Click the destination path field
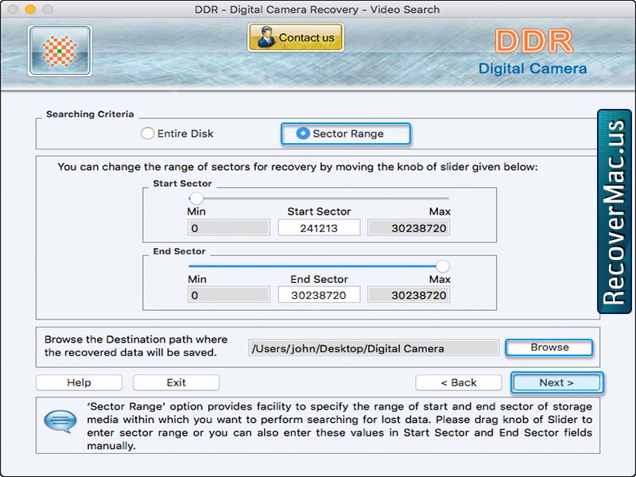636x477 pixels. coord(374,348)
